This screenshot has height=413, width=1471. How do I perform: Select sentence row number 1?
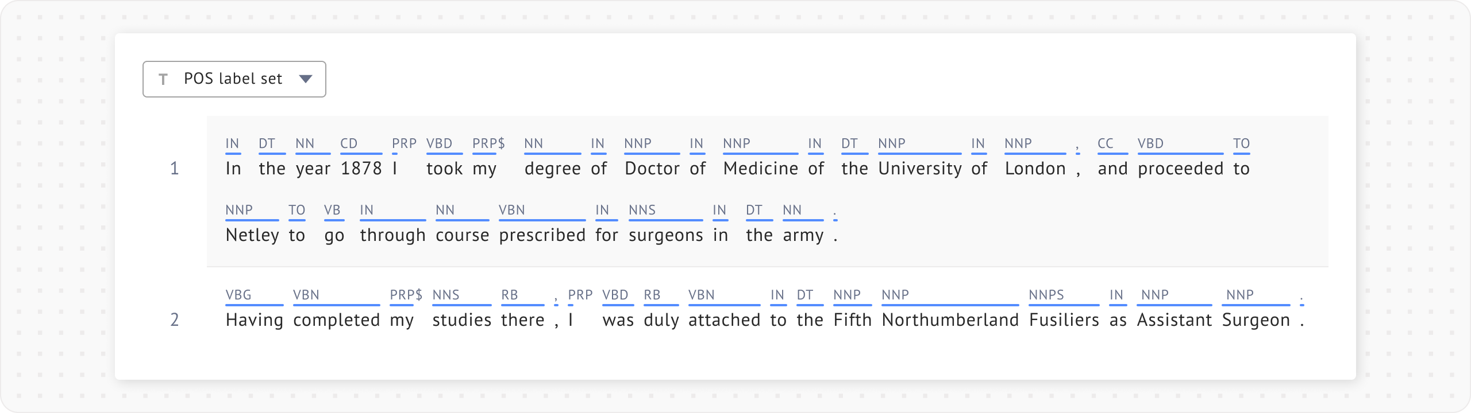[x=175, y=169]
